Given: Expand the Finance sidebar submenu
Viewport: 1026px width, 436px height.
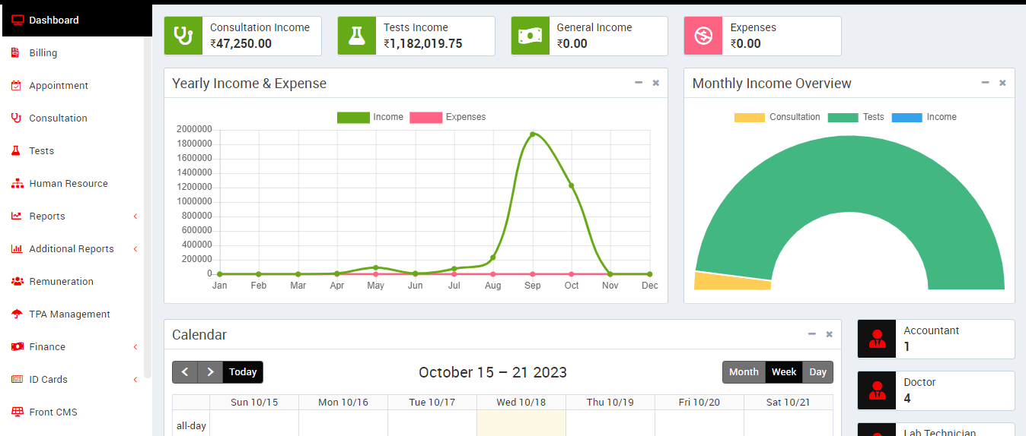Looking at the screenshot, I should (47, 347).
